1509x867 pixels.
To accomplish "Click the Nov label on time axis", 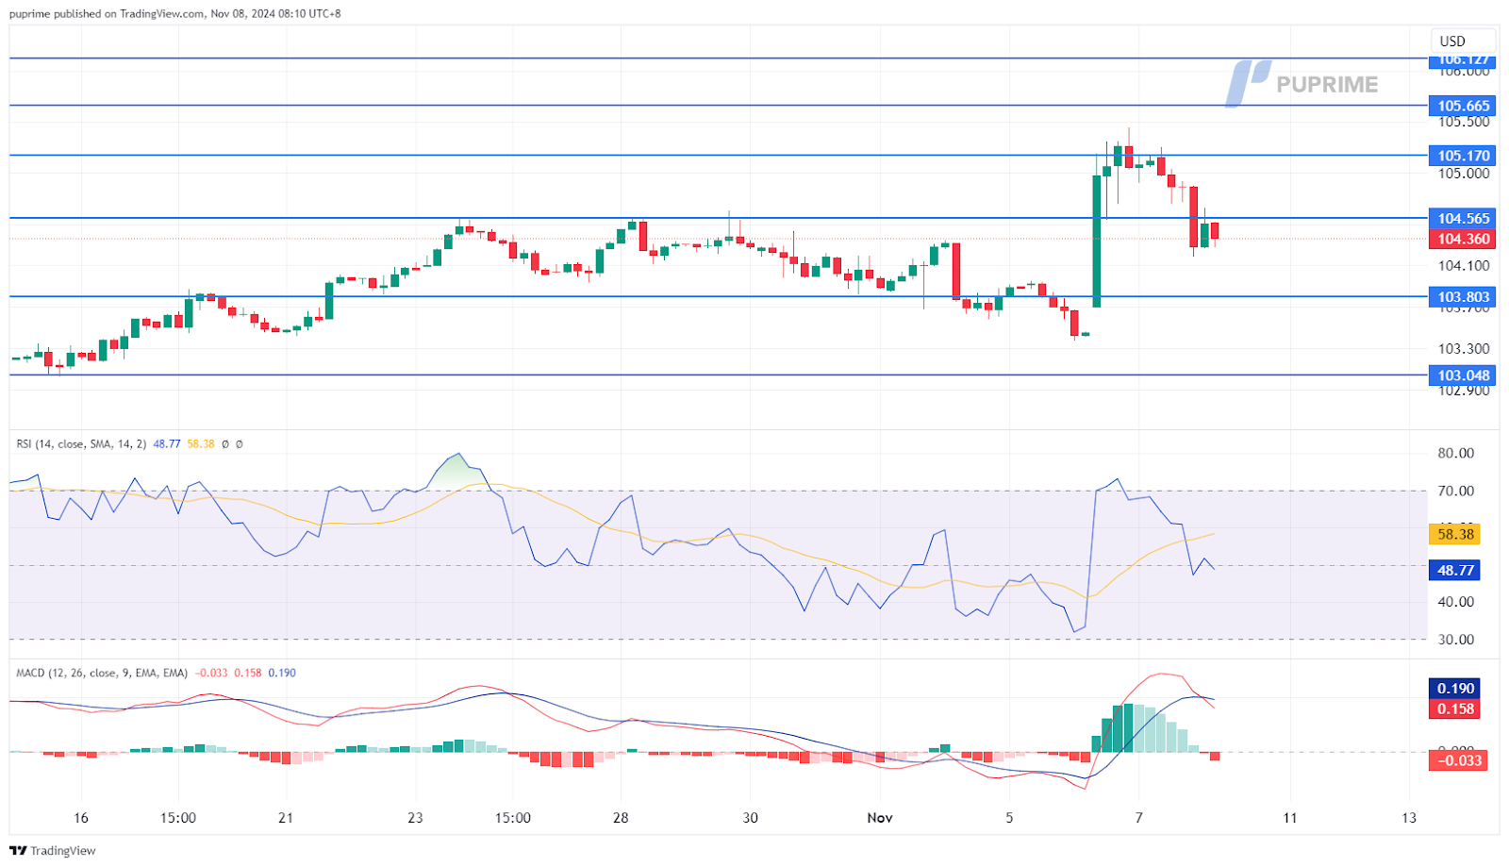I will [880, 818].
